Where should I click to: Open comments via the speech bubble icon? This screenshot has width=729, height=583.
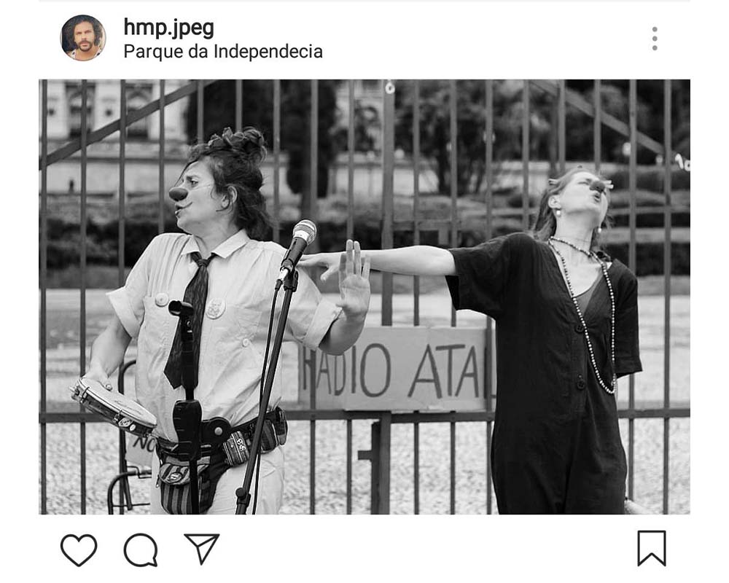click(x=141, y=550)
